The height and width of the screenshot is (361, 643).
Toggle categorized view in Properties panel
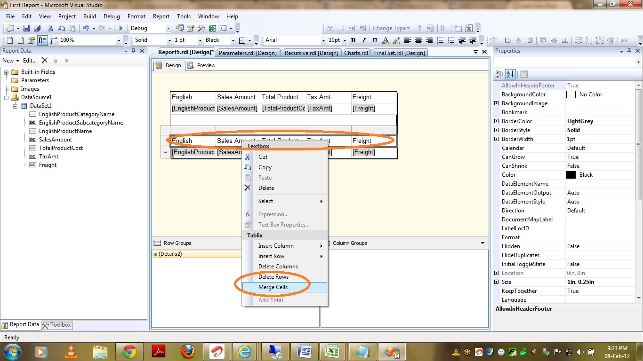point(499,74)
